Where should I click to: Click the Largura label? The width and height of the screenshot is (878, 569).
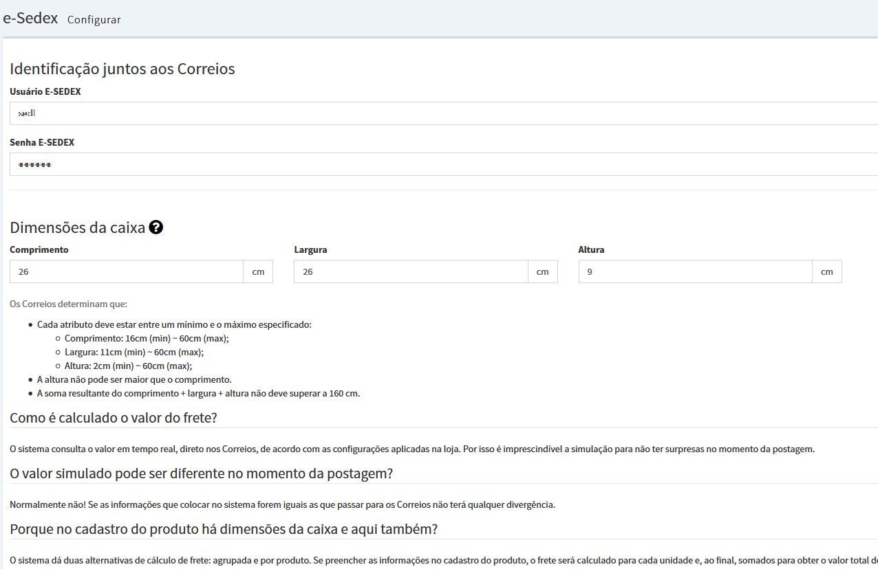310,249
